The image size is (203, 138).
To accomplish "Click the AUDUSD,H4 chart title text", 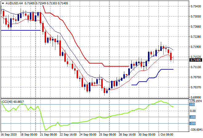I will pos(14,3).
